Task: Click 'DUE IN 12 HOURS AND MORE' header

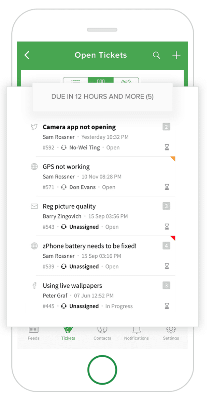Action: 102,97
